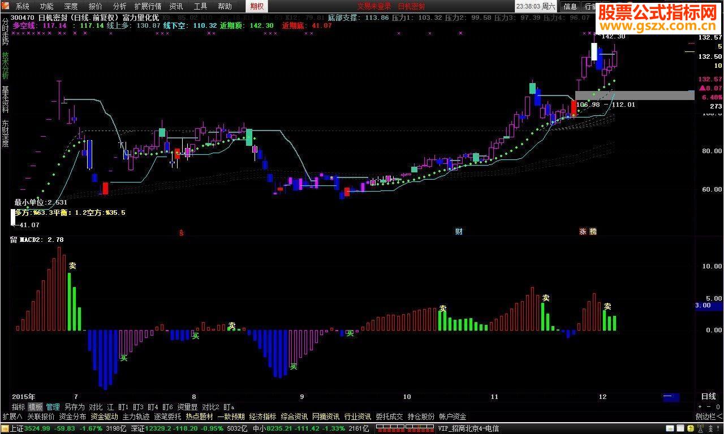Open the 经济指标 tab
724x434 pixels.
coord(262,416)
